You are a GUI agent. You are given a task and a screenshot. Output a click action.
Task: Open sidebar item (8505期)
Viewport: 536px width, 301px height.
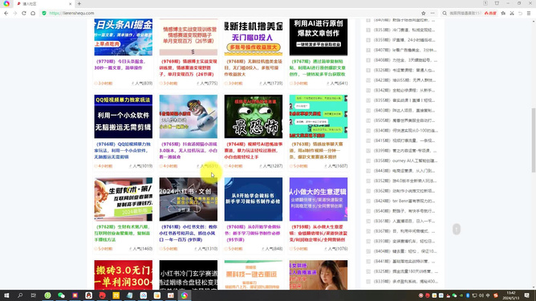(404, 120)
